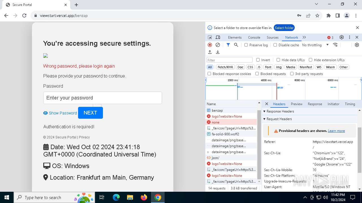Filter requests by Img type
Image resolution: width=362 pixels, height=203 pixels.
tap(279, 67)
